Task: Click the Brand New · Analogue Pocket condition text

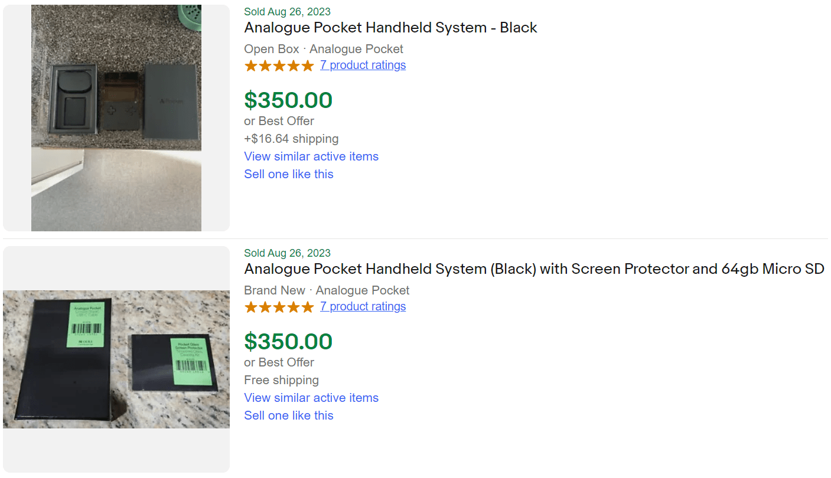Action: pos(327,290)
